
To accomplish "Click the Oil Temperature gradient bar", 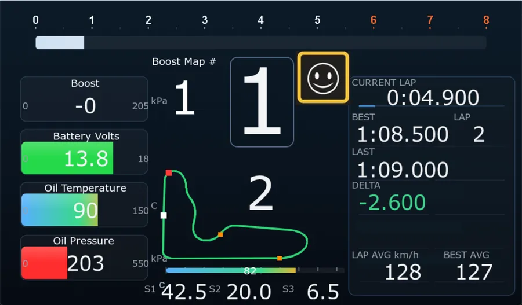I will click(x=60, y=210).
